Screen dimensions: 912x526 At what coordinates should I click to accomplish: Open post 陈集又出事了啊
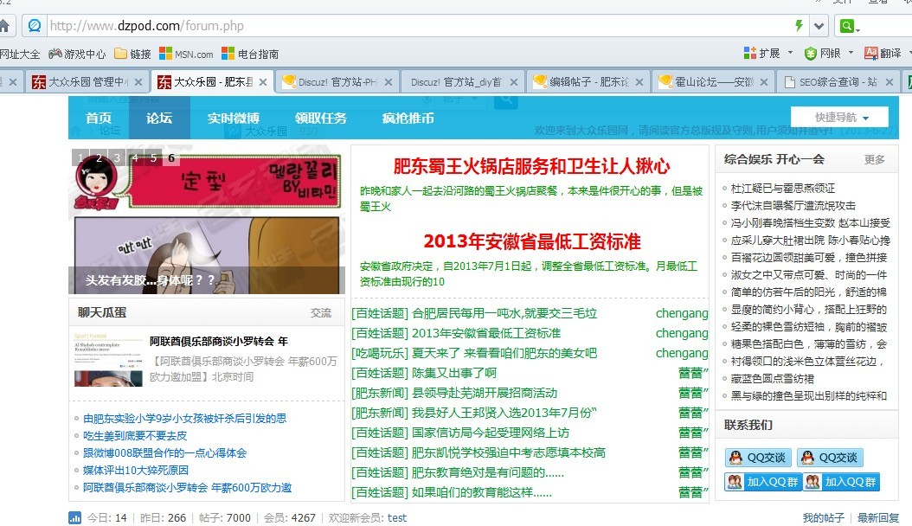(454, 373)
